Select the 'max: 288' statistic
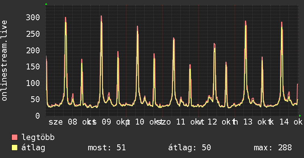304x158 pixels. 273,148
